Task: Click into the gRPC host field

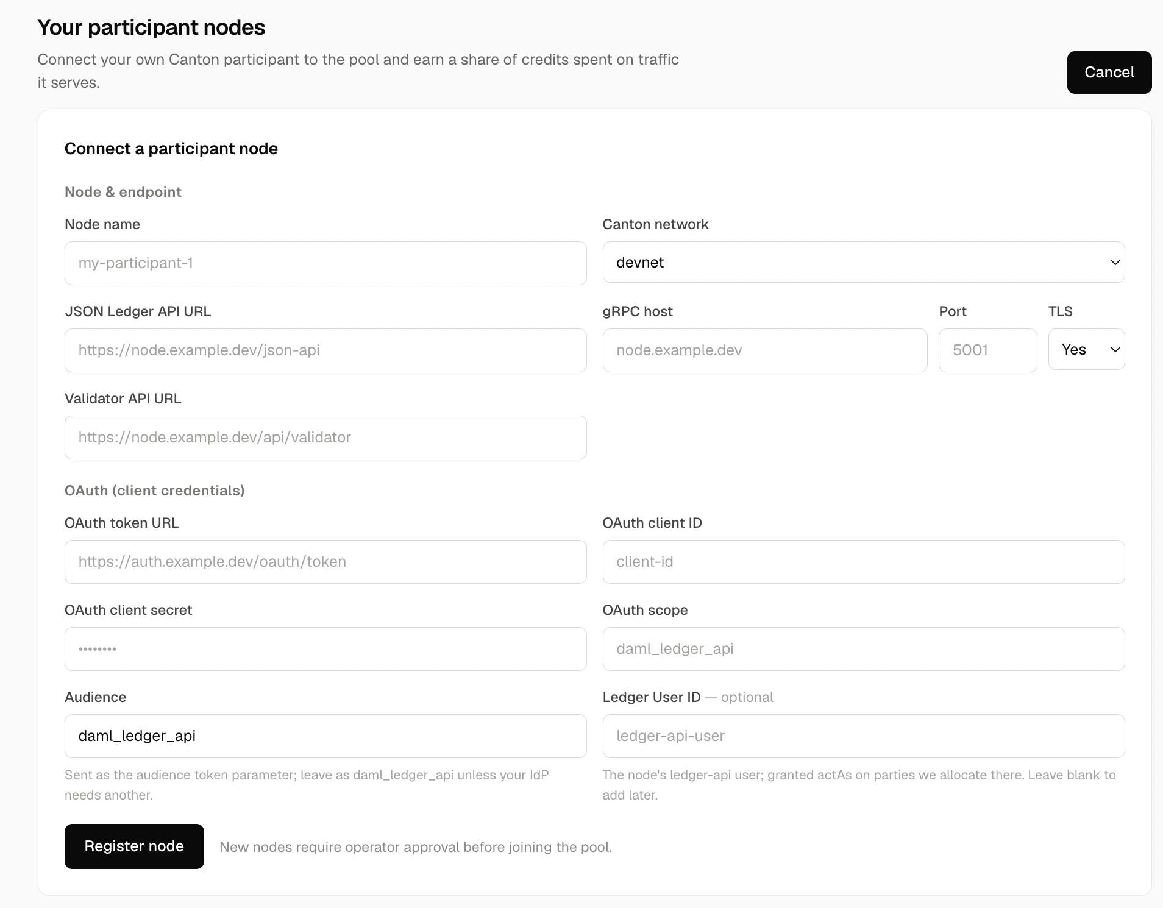Action: 765,350
